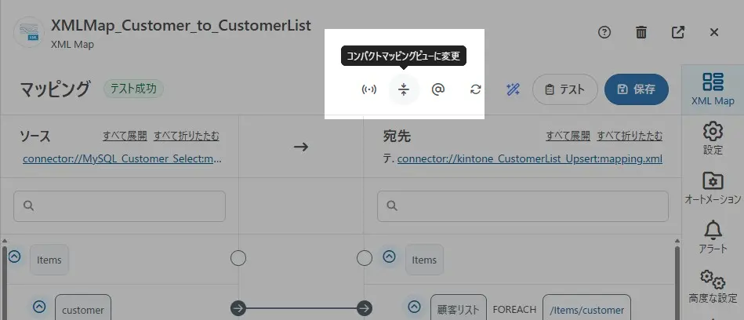Open the 設定 sidebar tab

713,139
